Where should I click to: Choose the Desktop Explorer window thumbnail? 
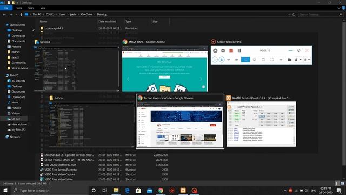click(77, 68)
